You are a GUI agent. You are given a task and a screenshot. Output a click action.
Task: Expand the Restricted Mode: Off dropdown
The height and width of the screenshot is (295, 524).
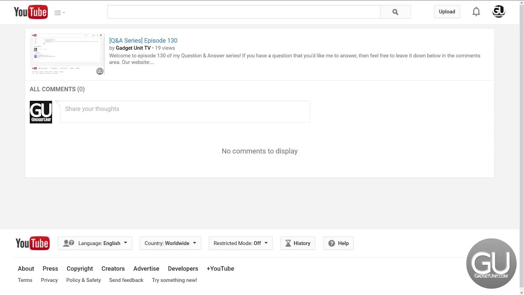coord(241,243)
